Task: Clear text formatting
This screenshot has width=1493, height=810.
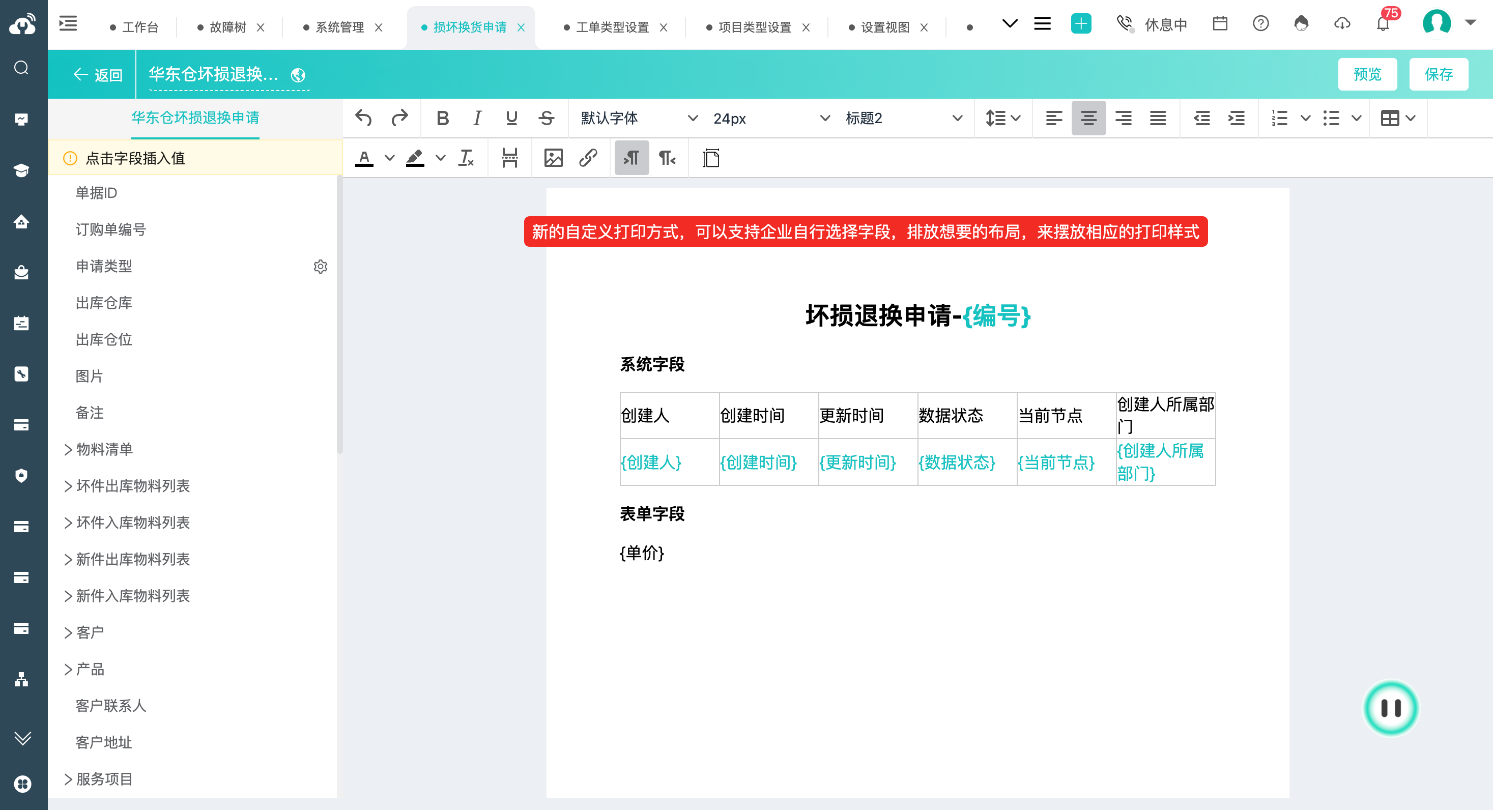Action: pos(466,158)
